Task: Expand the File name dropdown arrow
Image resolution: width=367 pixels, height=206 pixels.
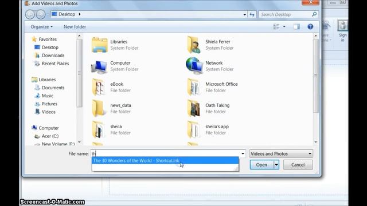Action: [x=243, y=154]
